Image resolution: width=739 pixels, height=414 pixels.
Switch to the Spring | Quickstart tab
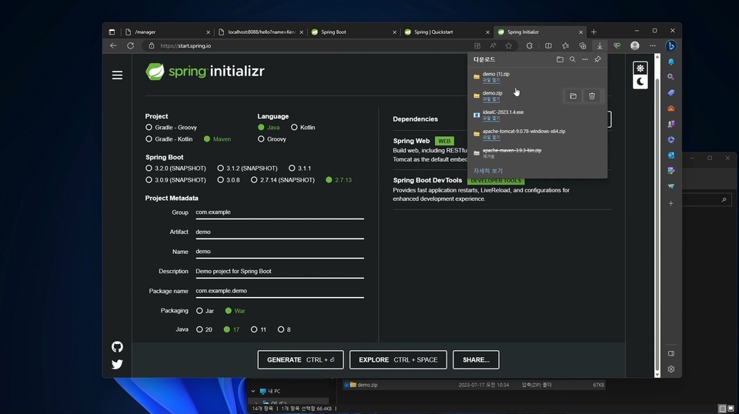(x=446, y=32)
